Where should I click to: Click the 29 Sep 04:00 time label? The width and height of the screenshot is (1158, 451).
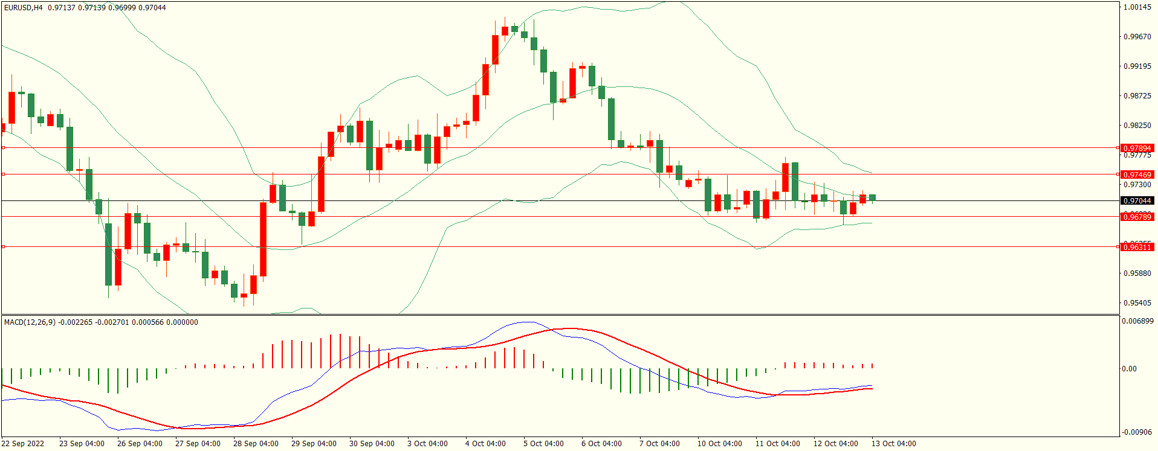[314, 444]
